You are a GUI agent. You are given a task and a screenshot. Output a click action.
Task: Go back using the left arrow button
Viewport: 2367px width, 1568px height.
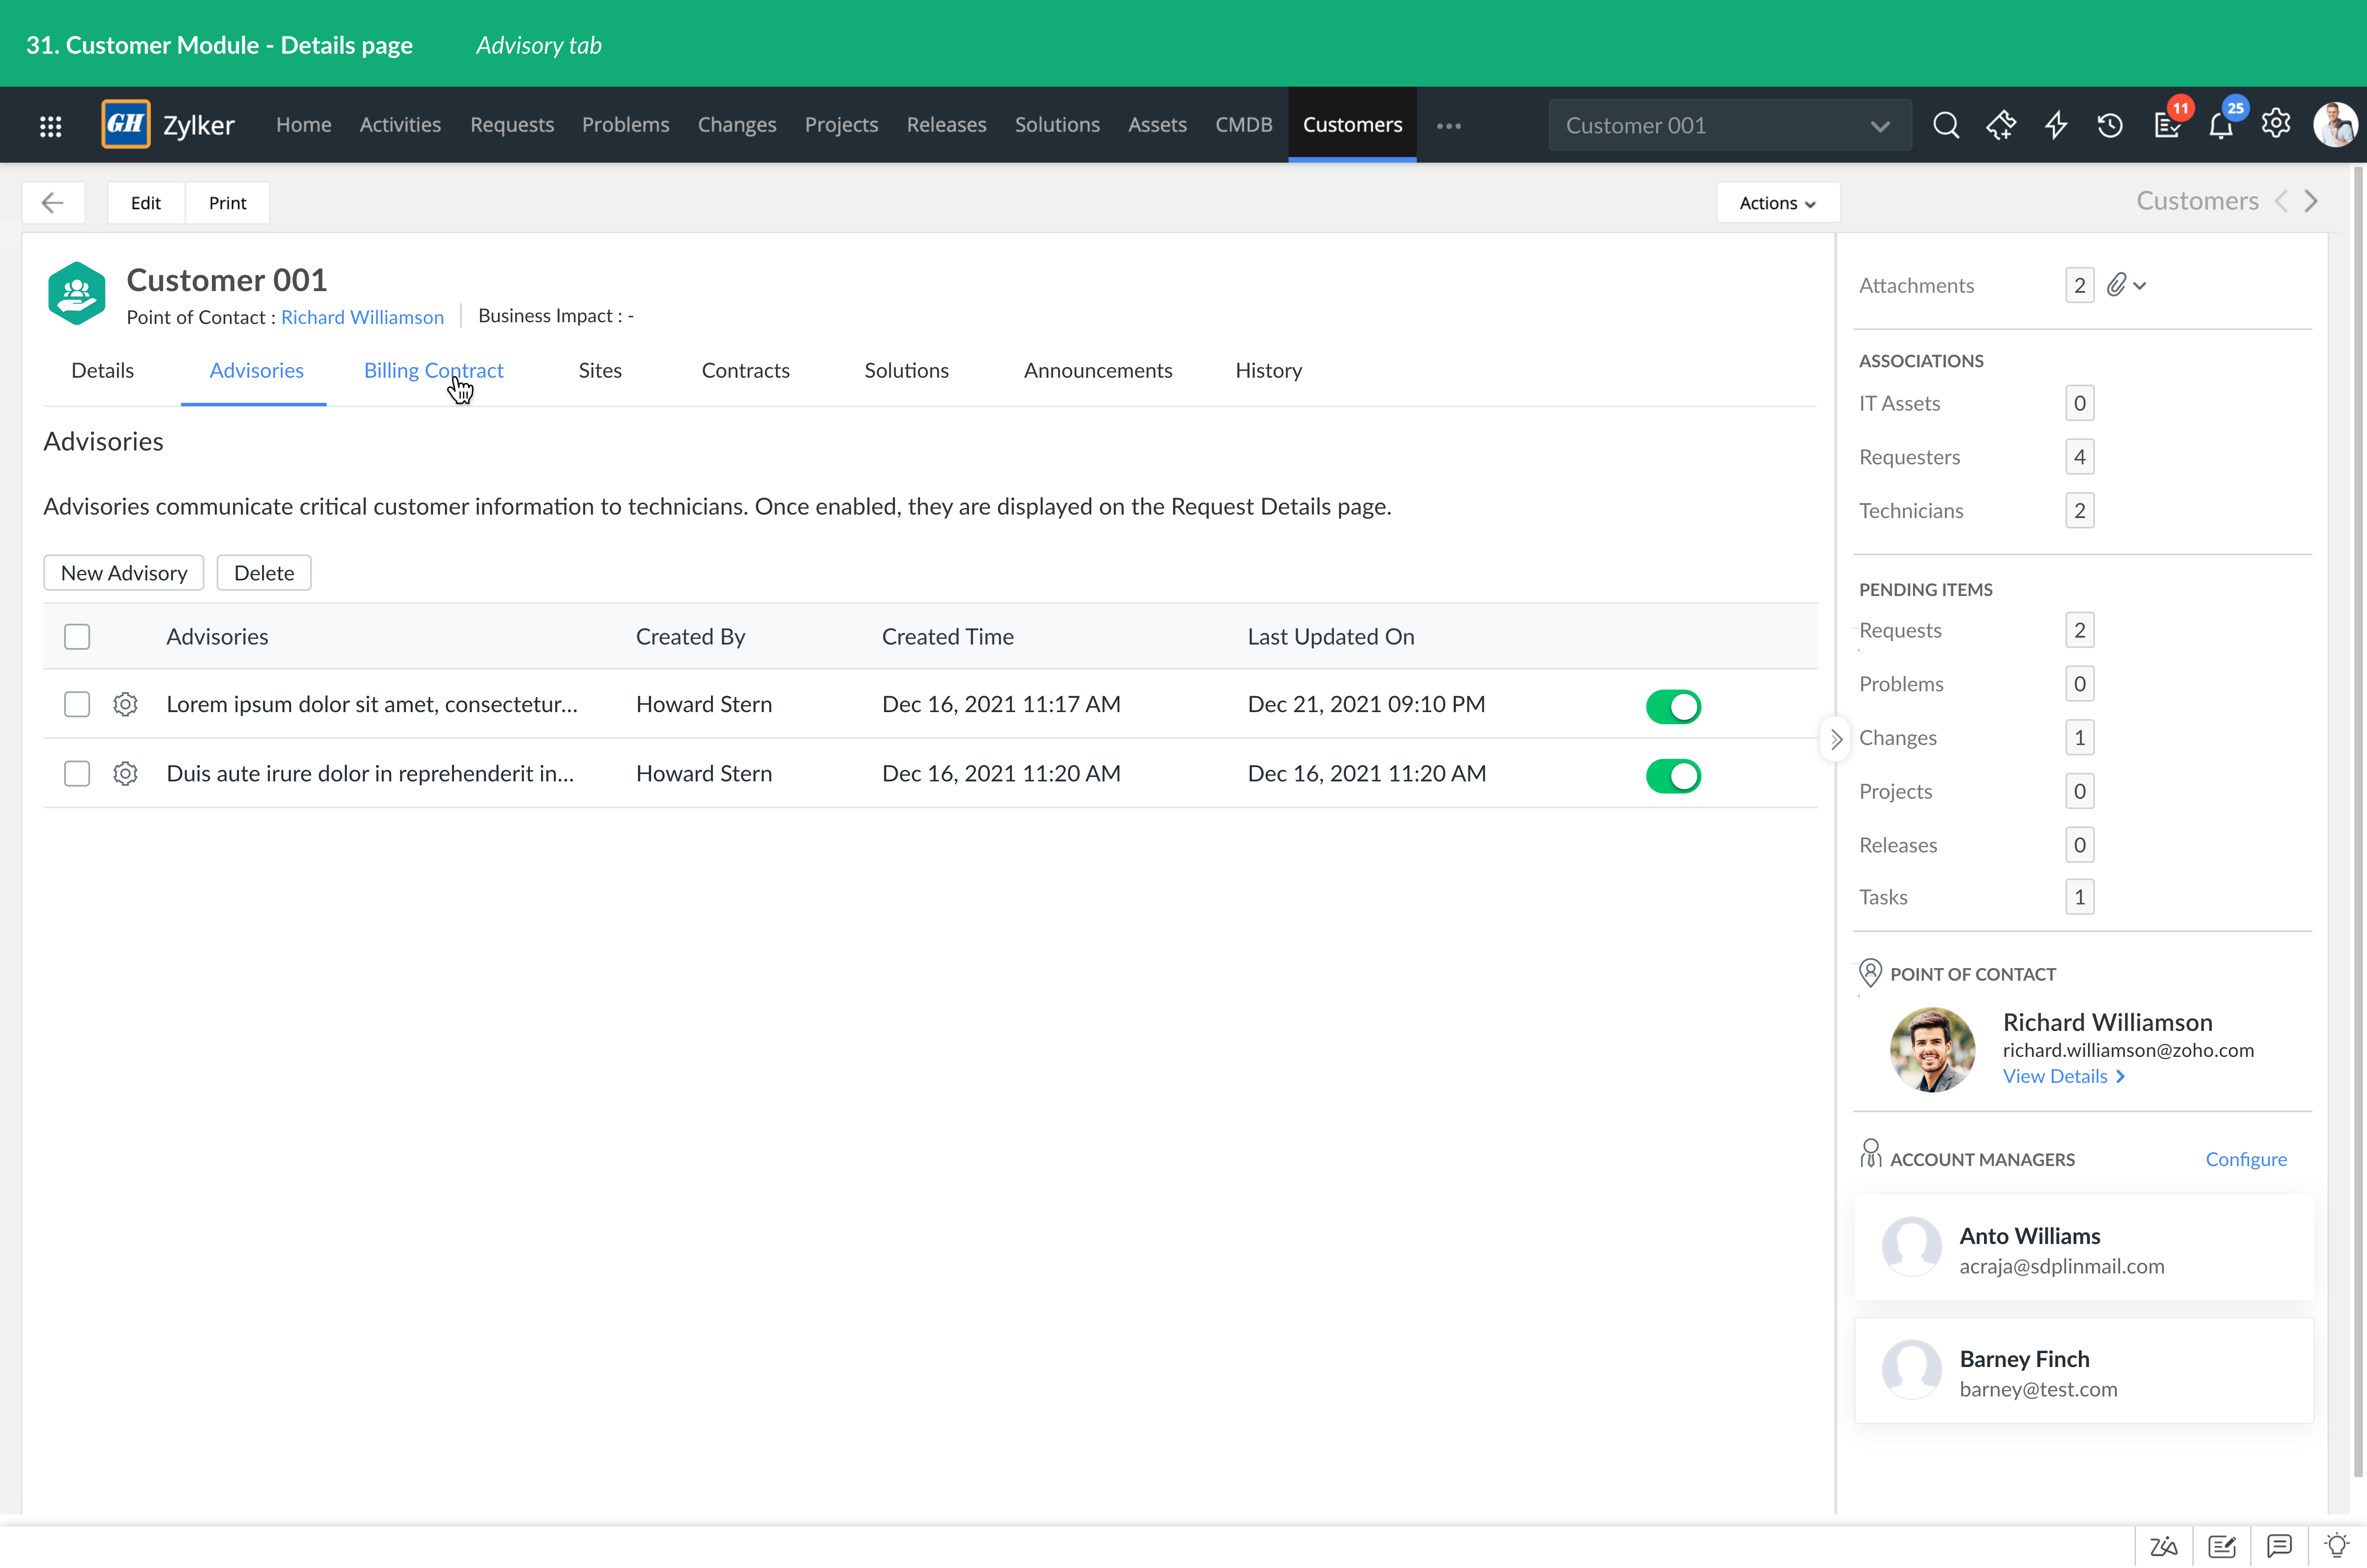point(53,203)
